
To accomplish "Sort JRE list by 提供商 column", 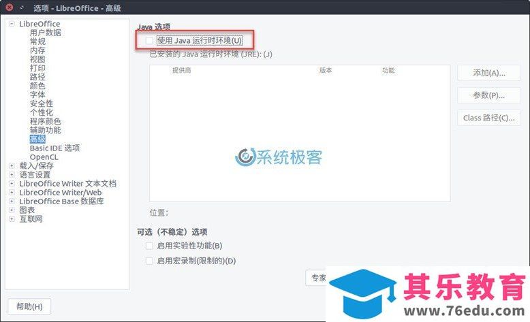I will [181, 70].
